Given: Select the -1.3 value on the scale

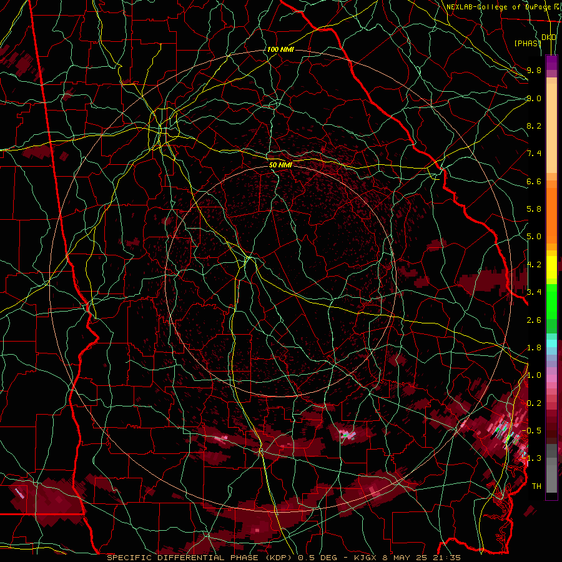Looking at the screenshot, I should 531,458.
